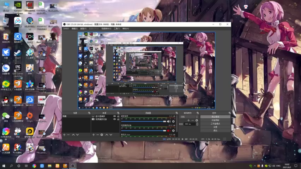This screenshot has width=301, height=169.
Task: Open the GeForce Experience desktop icon
Action: click(x=18, y=7)
